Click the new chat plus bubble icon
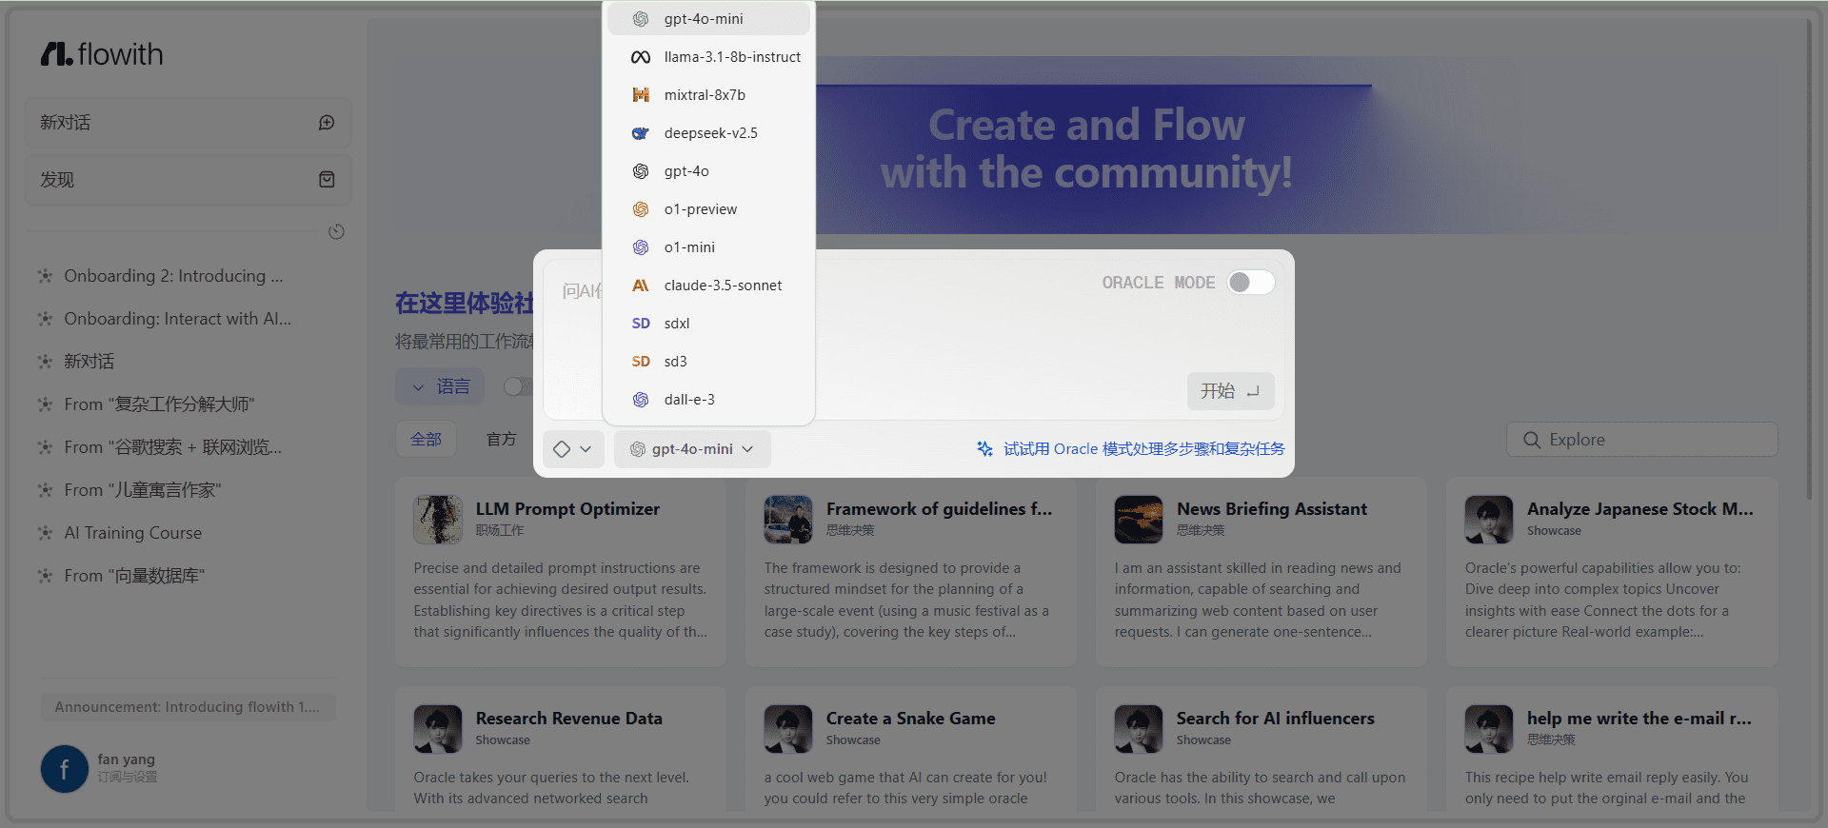This screenshot has width=1828, height=828. point(327,123)
